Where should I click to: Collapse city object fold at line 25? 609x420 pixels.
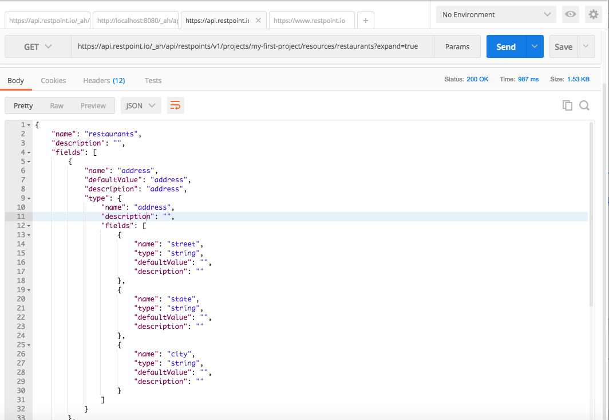[x=29, y=346]
